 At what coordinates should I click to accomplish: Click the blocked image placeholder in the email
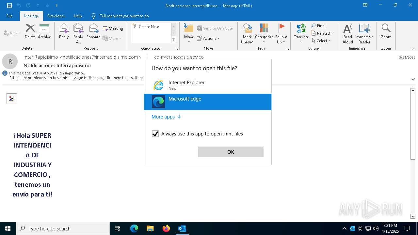tap(11, 98)
